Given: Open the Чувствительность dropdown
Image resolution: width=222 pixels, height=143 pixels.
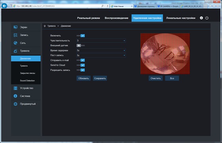Looking at the screenshot, I should [101, 41].
